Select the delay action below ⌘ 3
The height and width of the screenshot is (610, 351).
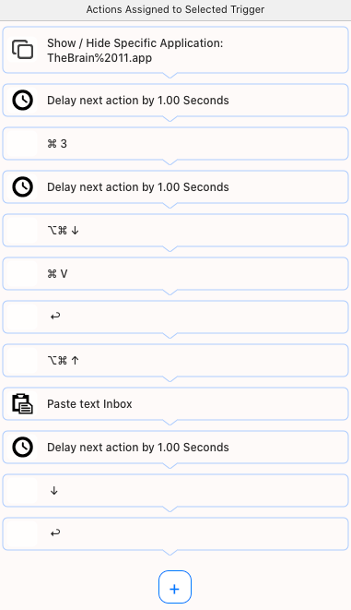point(175,186)
